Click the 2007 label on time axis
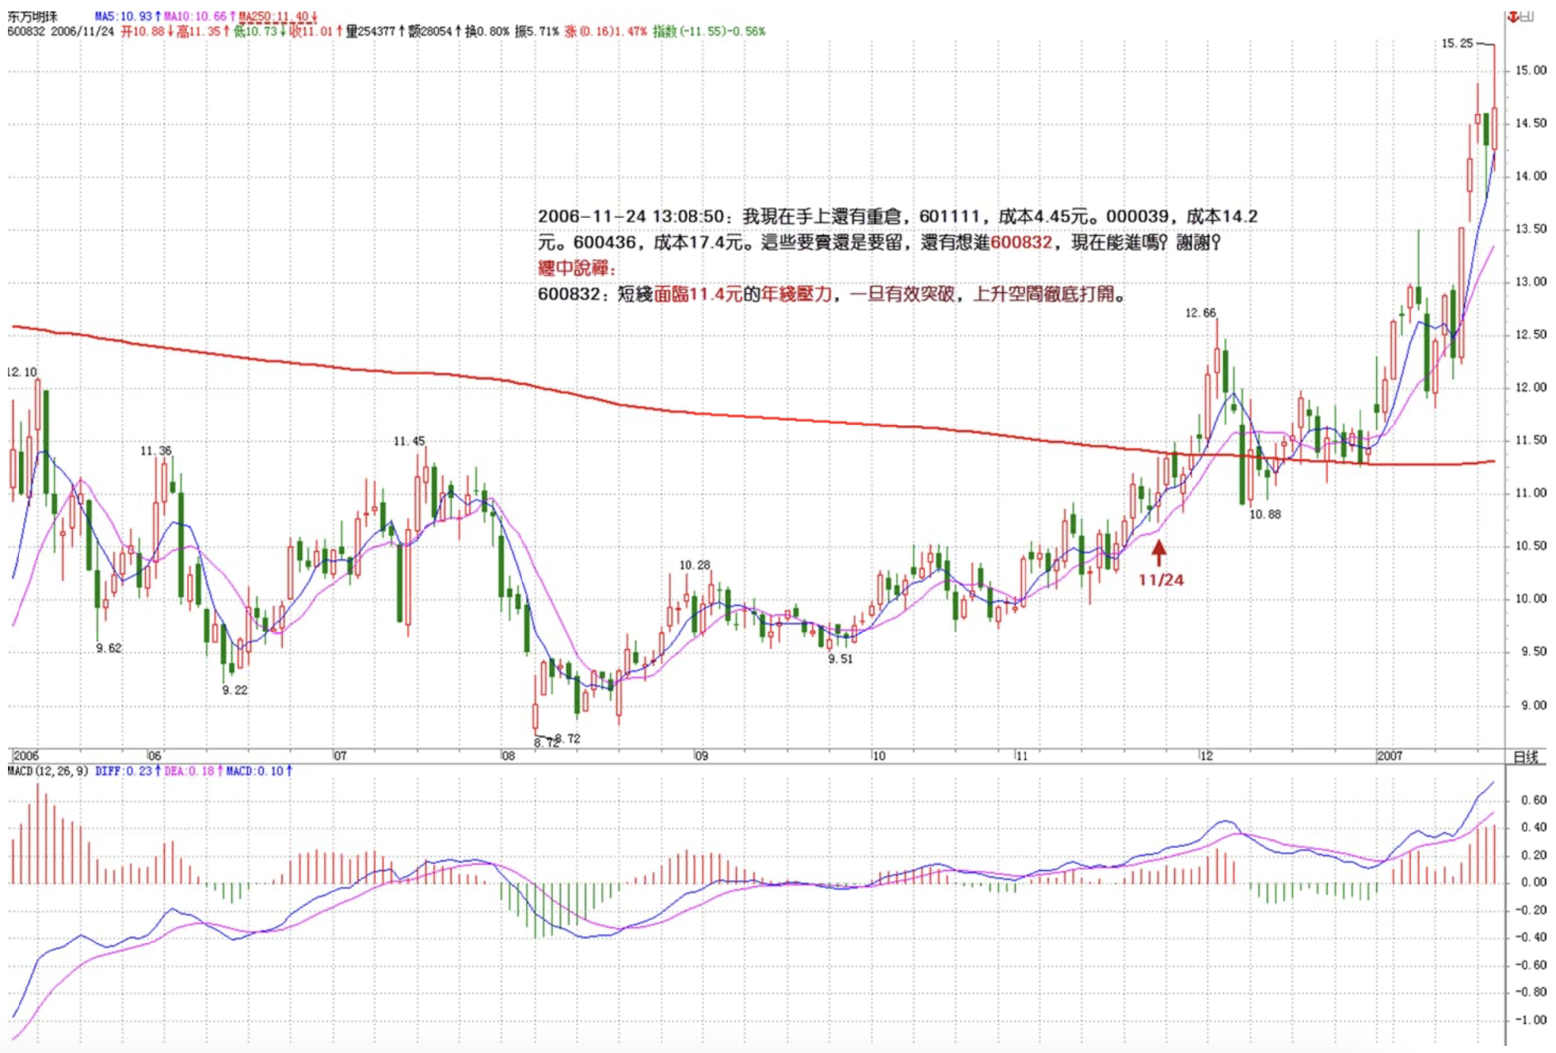 coord(1390,756)
